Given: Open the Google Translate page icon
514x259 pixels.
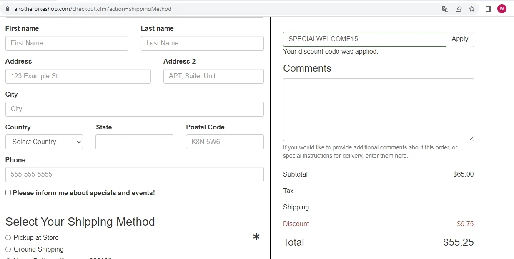Looking at the screenshot, I should (x=445, y=9).
